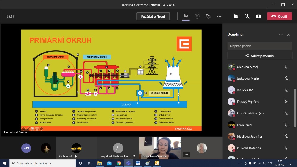The height and width of the screenshot is (167, 297).
Task: Open the participants panel icon
Action: click(186, 16)
